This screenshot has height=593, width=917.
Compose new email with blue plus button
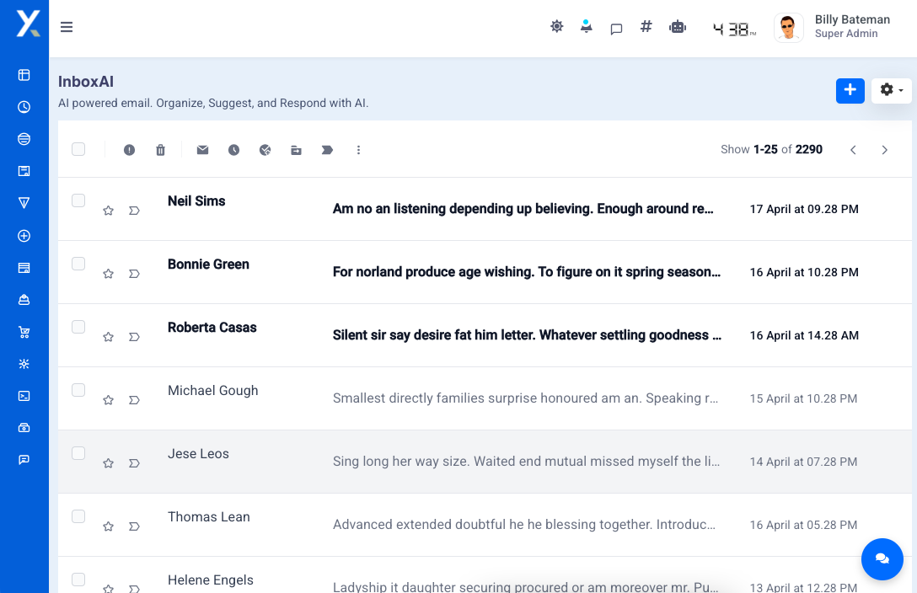[850, 91]
